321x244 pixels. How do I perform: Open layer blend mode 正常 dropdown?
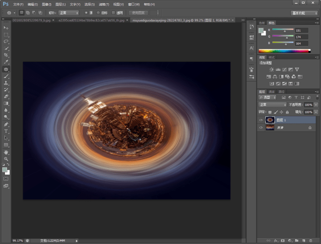(x=272, y=105)
